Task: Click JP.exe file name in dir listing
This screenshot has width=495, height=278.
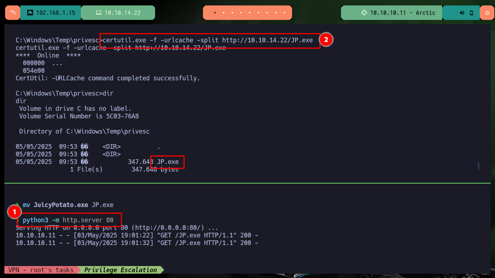Action: (x=168, y=162)
